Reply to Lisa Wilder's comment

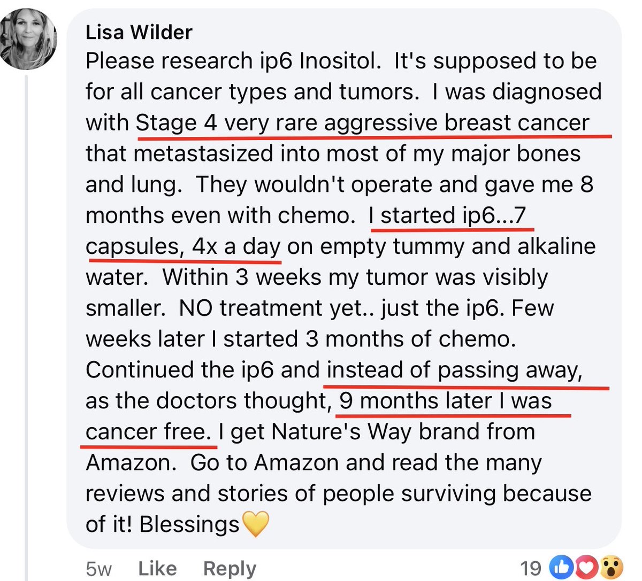[230, 568]
